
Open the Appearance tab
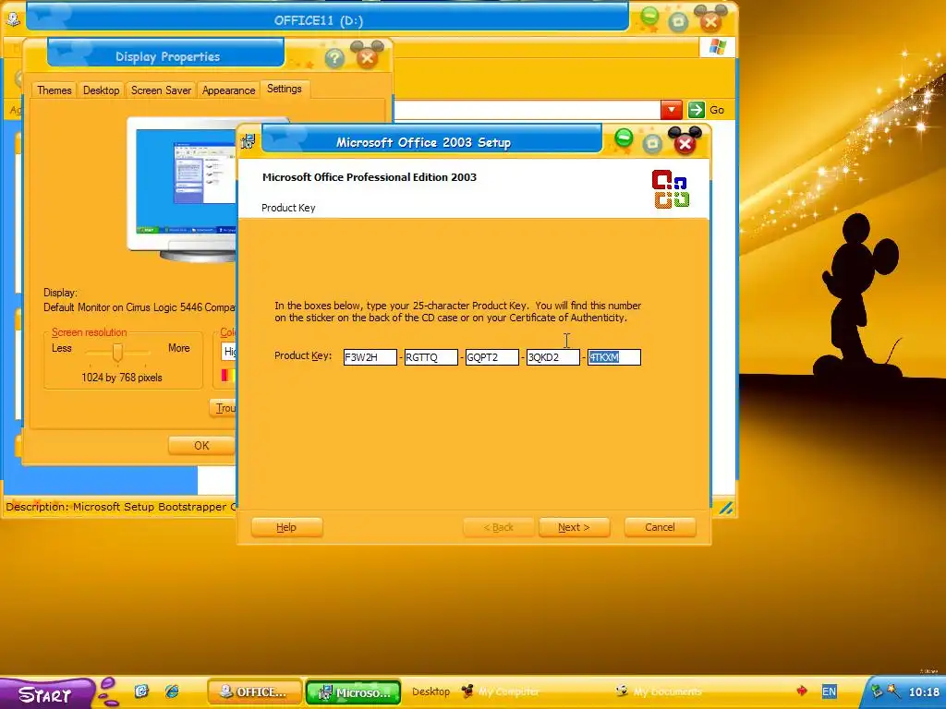229,90
